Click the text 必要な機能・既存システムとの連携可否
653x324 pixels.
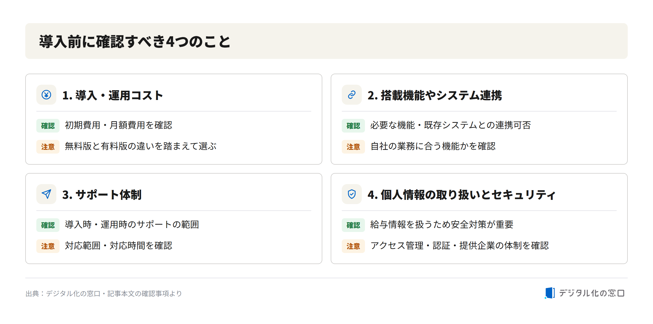[451, 125]
